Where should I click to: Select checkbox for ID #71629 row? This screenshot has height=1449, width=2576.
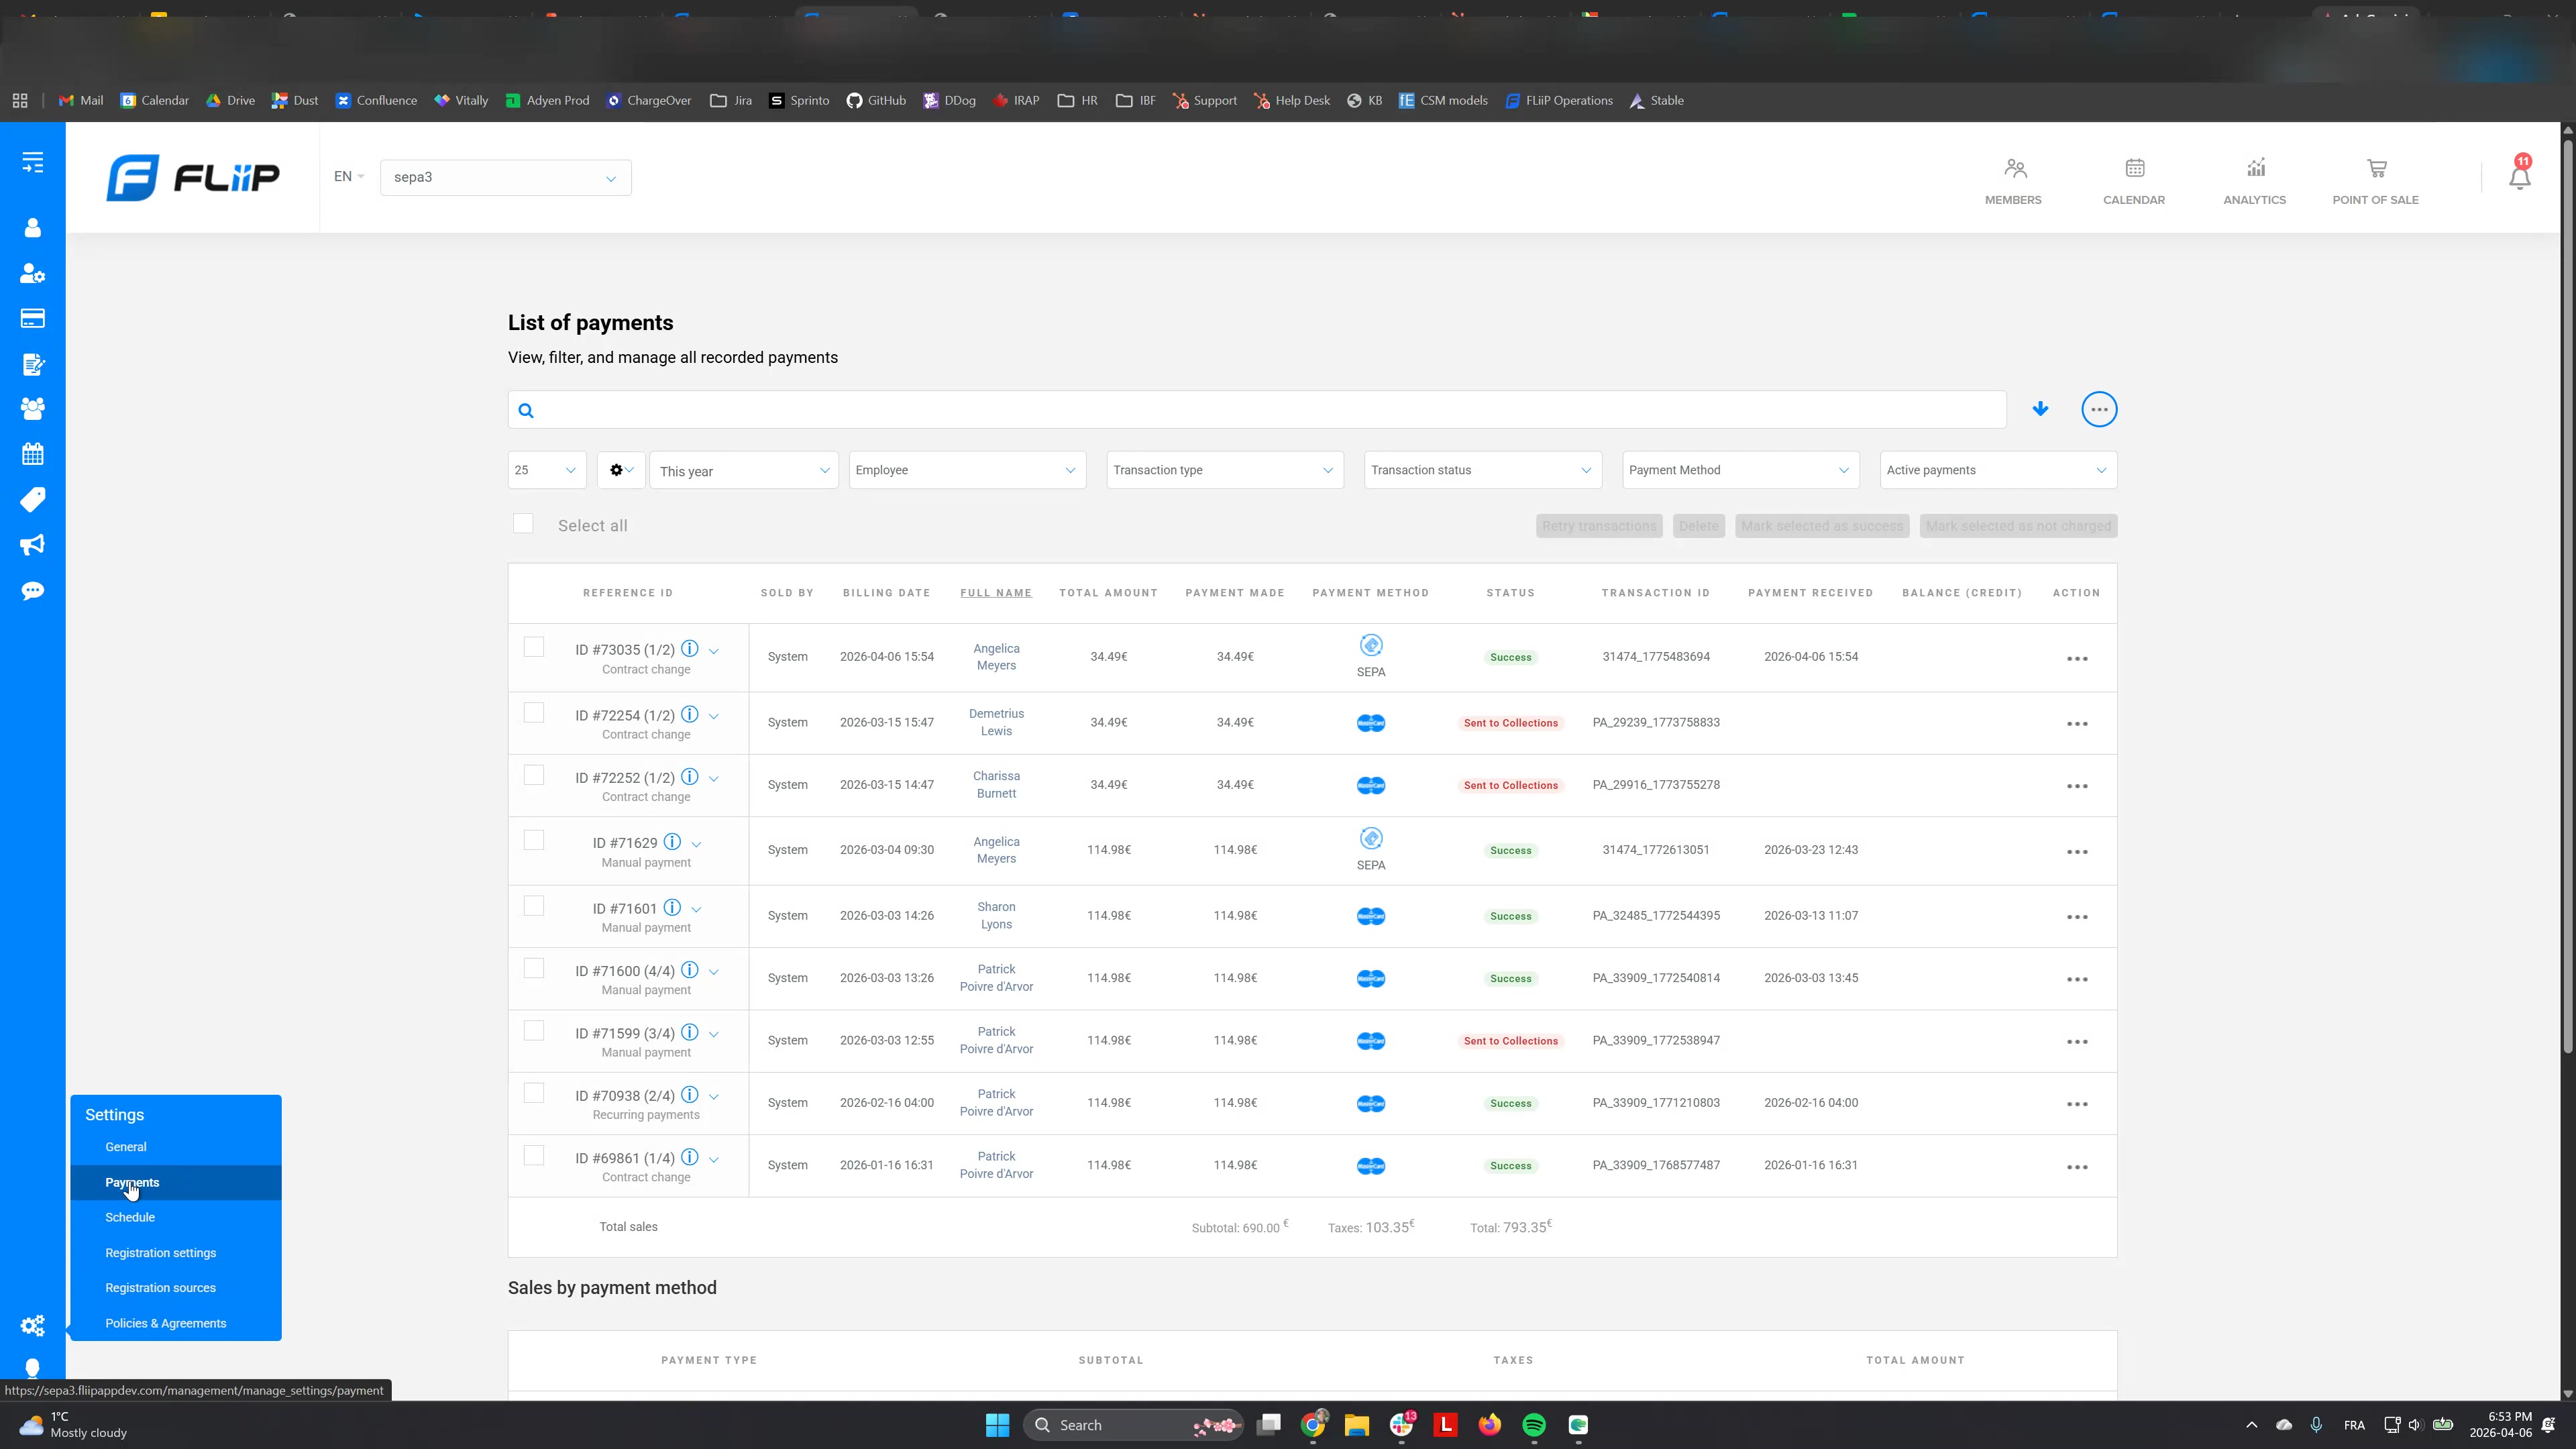point(534,841)
